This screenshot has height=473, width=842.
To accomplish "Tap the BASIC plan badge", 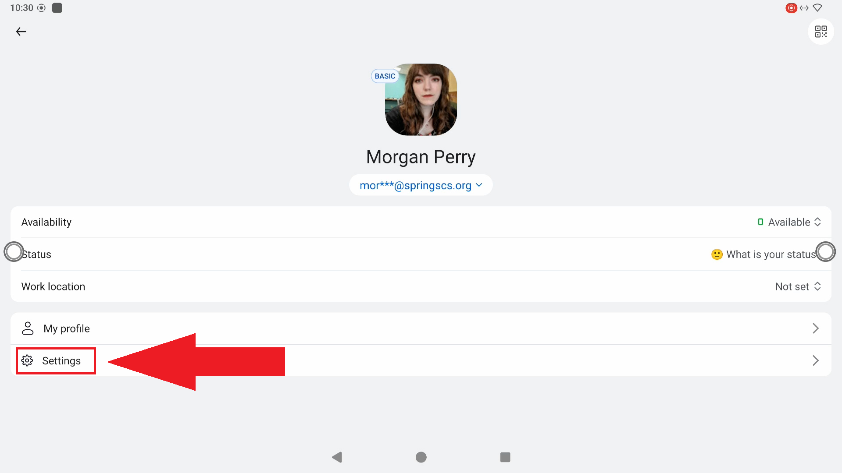I will point(385,76).
